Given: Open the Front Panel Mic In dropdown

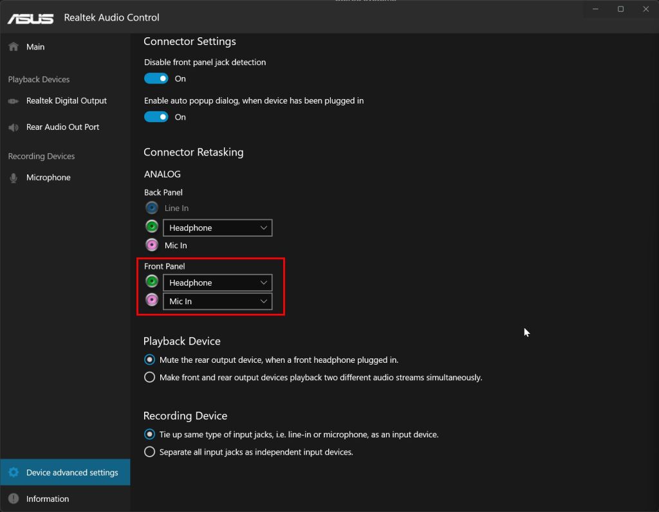Looking at the screenshot, I should (218, 301).
